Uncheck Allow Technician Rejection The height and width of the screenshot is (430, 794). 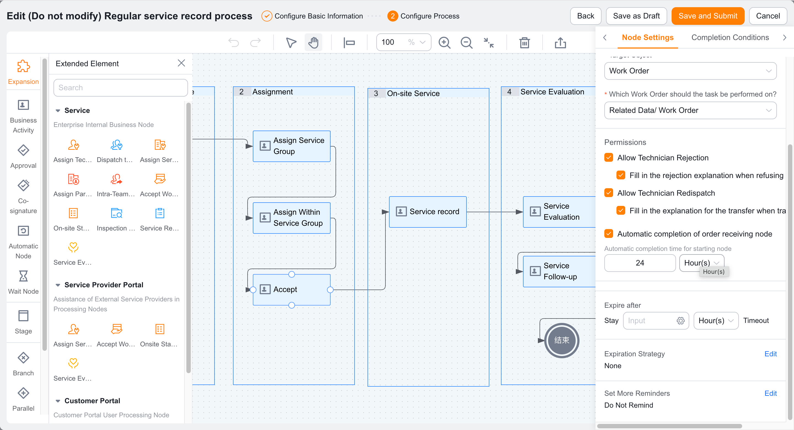click(x=608, y=158)
